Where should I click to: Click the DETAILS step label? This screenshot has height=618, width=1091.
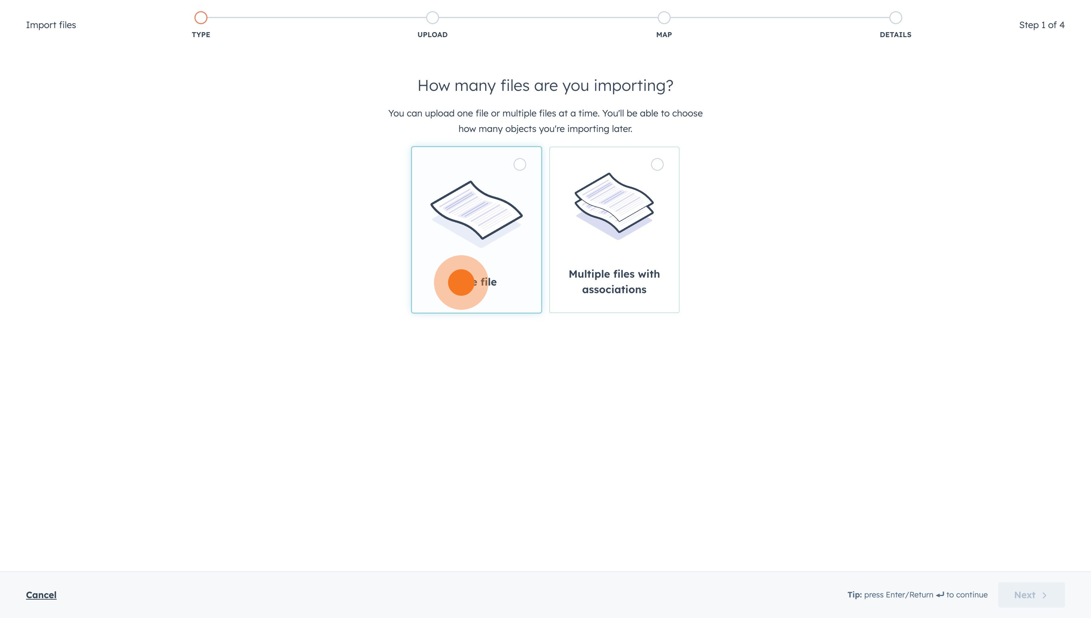[x=895, y=35]
